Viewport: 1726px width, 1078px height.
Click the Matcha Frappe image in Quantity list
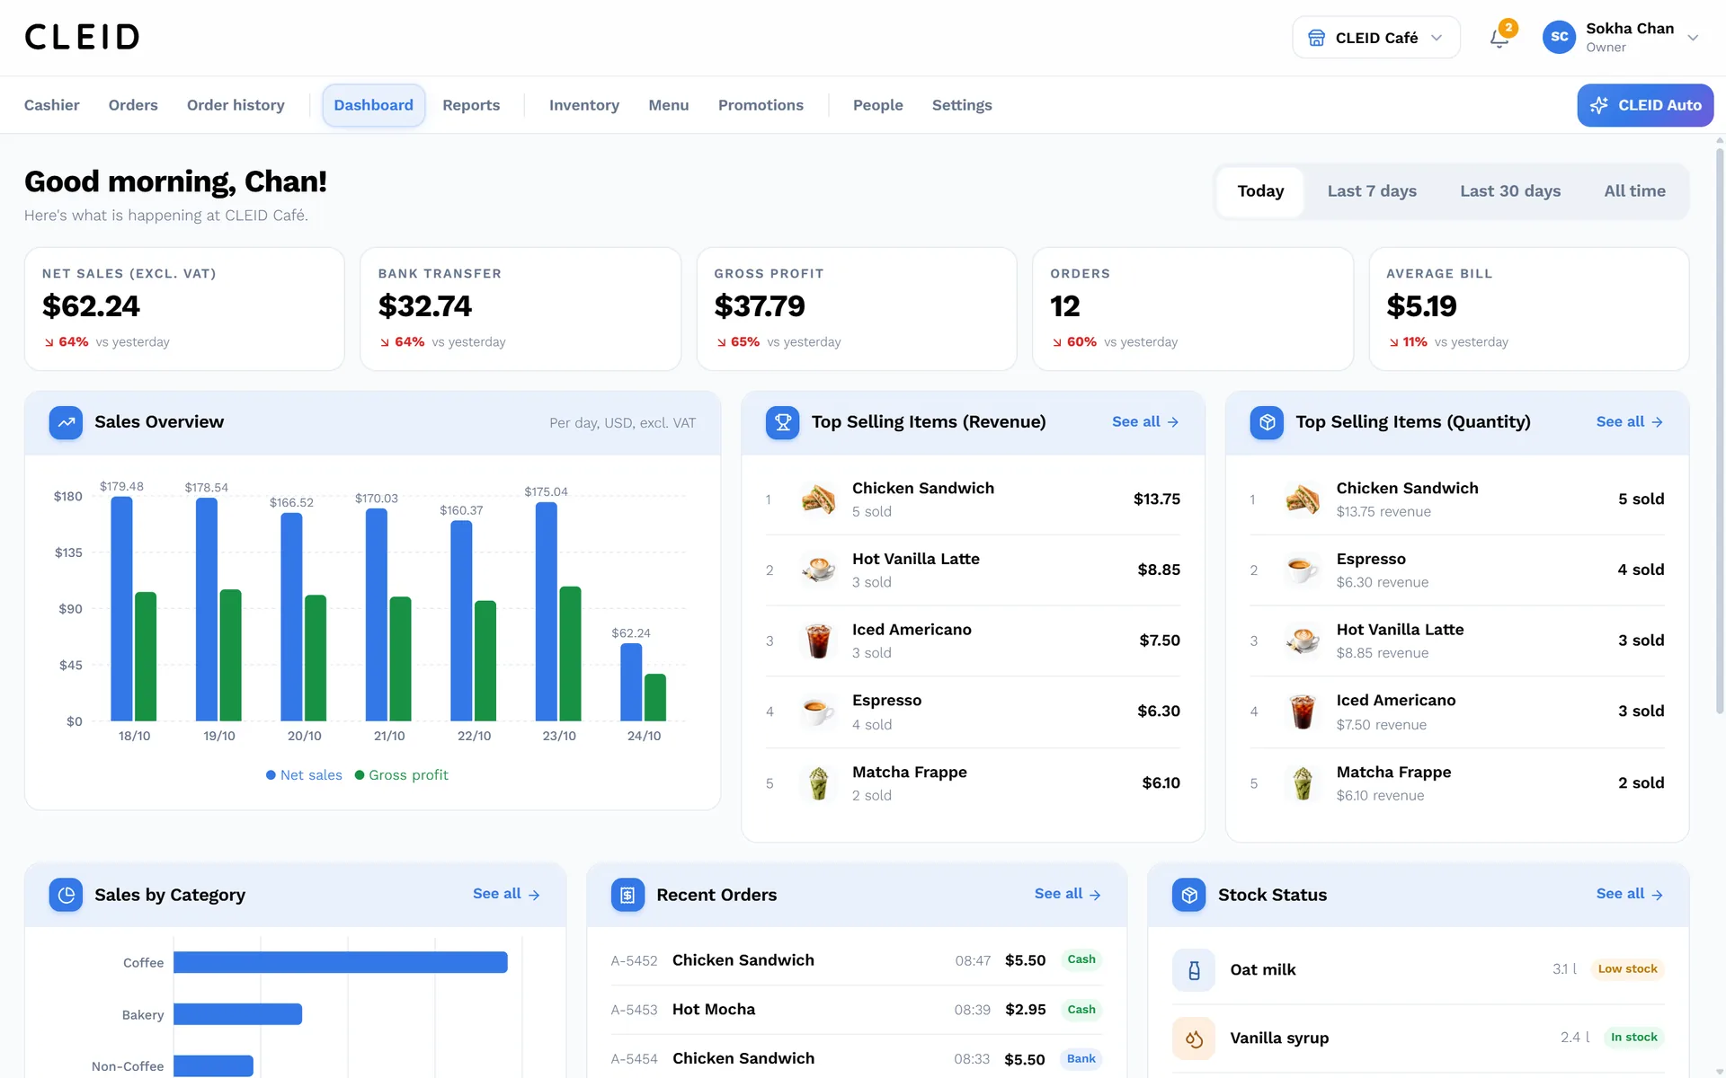(1303, 783)
